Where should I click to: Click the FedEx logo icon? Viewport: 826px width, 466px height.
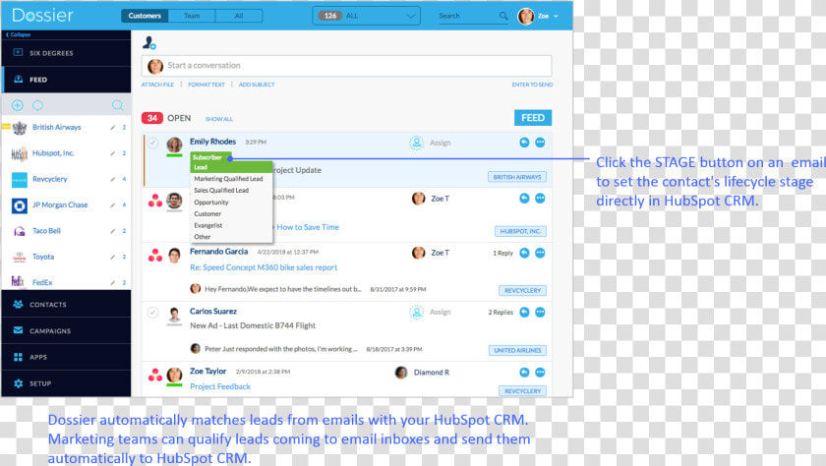point(18,282)
